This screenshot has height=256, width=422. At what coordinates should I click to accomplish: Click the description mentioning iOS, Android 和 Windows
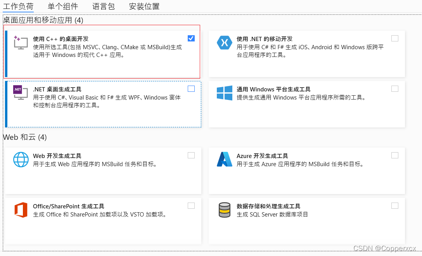pyautogui.click(x=310, y=51)
